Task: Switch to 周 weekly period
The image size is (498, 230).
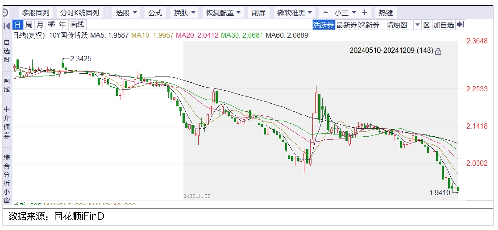Action: (29, 25)
